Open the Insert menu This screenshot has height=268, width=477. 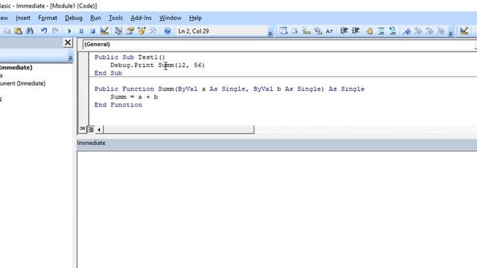(23, 18)
